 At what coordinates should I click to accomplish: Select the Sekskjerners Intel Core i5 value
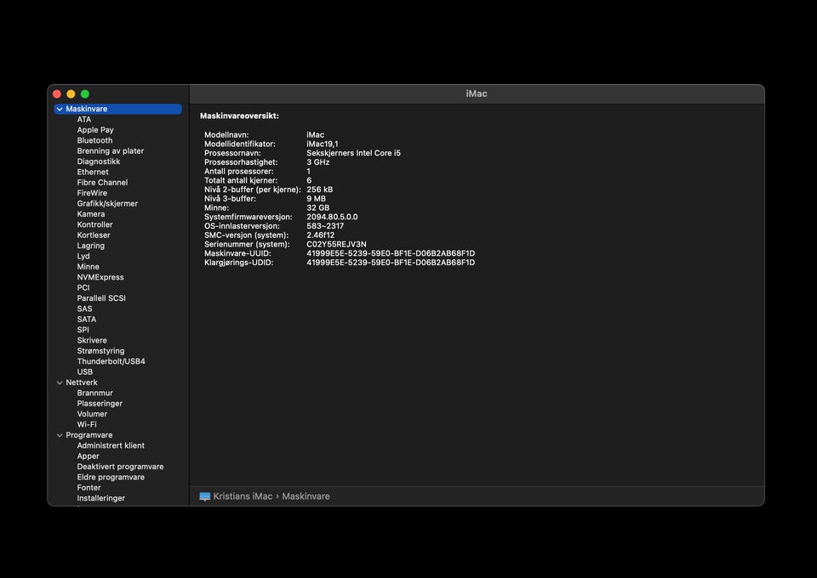click(353, 153)
